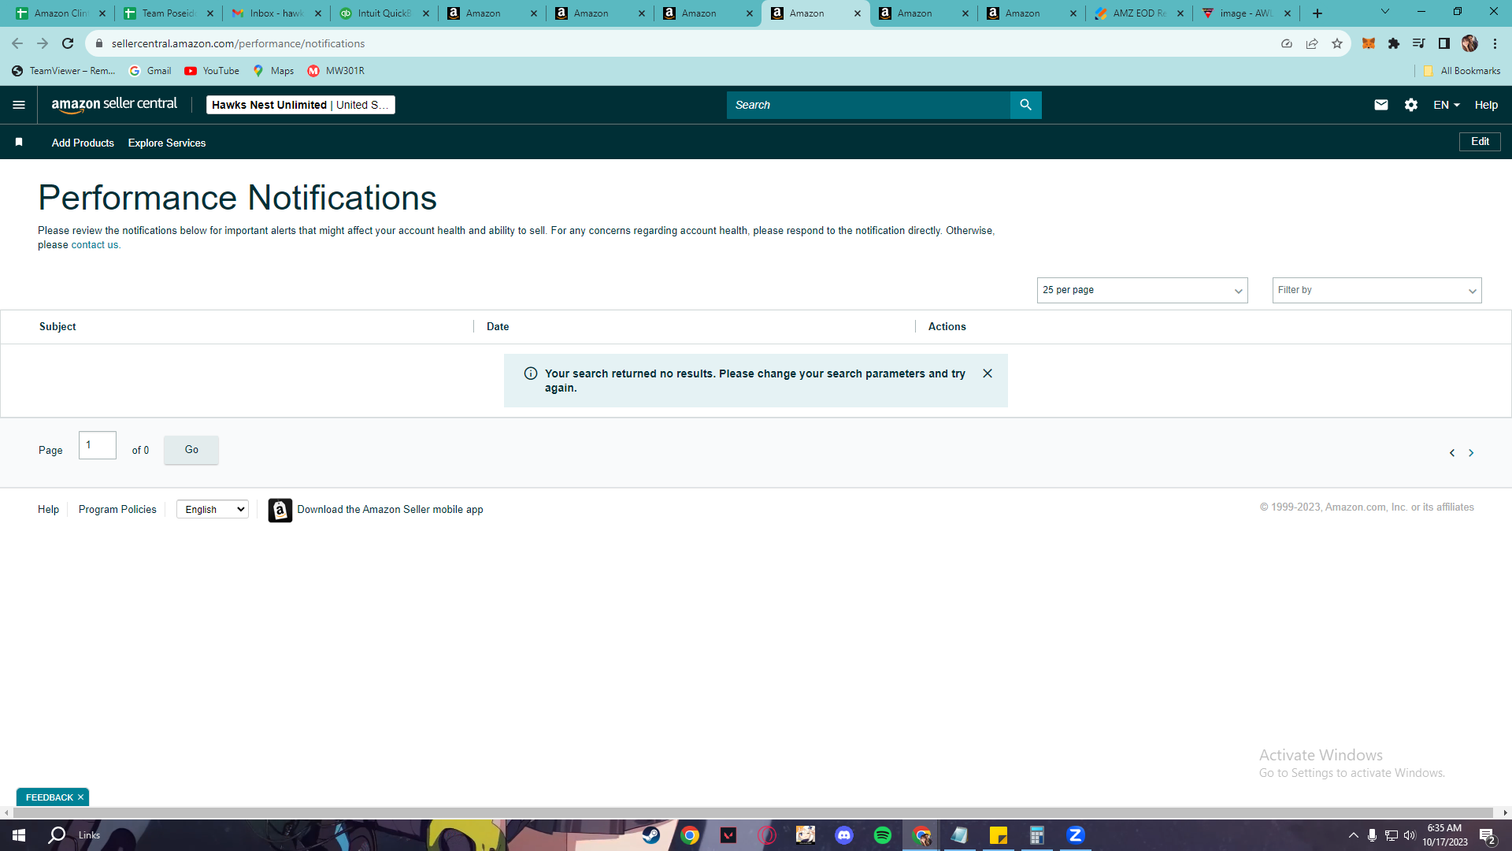The image size is (1512, 851).
Task: Show hidden system tray icons
Action: coord(1353,835)
